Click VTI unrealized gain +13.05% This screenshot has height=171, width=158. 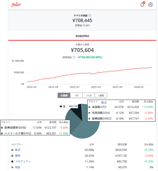click(147, 107)
